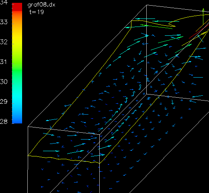This screenshot has width=209, height=193.
Task: Click the blue bottom of the color bar
Action: click(x=17, y=118)
